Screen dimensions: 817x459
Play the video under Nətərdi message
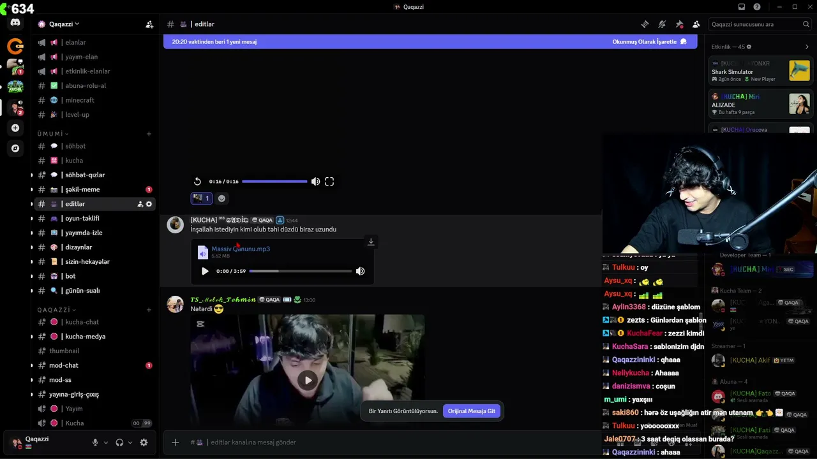tap(308, 380)
